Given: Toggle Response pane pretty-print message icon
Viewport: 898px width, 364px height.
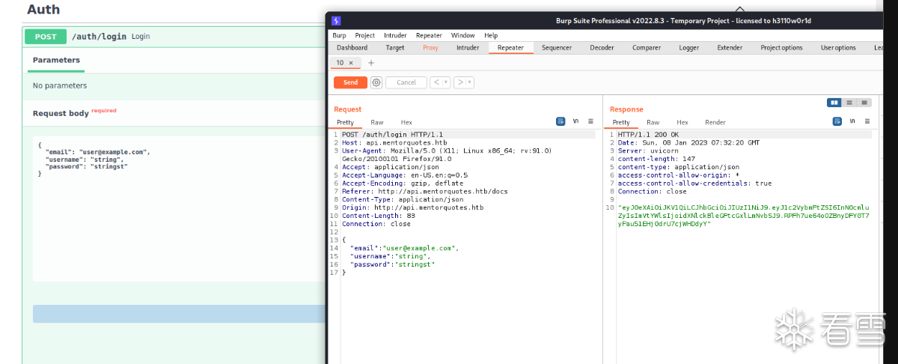Looking at the screenshot, I should point(837,121).
